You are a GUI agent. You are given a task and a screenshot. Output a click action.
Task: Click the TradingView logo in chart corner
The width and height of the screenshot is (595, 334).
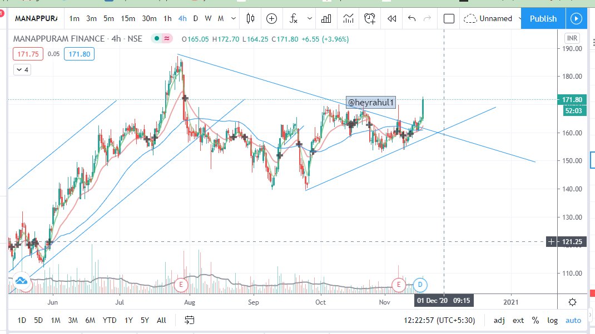[x=21, y=281]
